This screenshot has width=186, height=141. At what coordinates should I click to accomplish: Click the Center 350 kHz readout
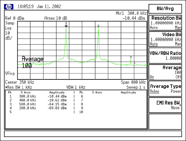click(x=20, y=82)
